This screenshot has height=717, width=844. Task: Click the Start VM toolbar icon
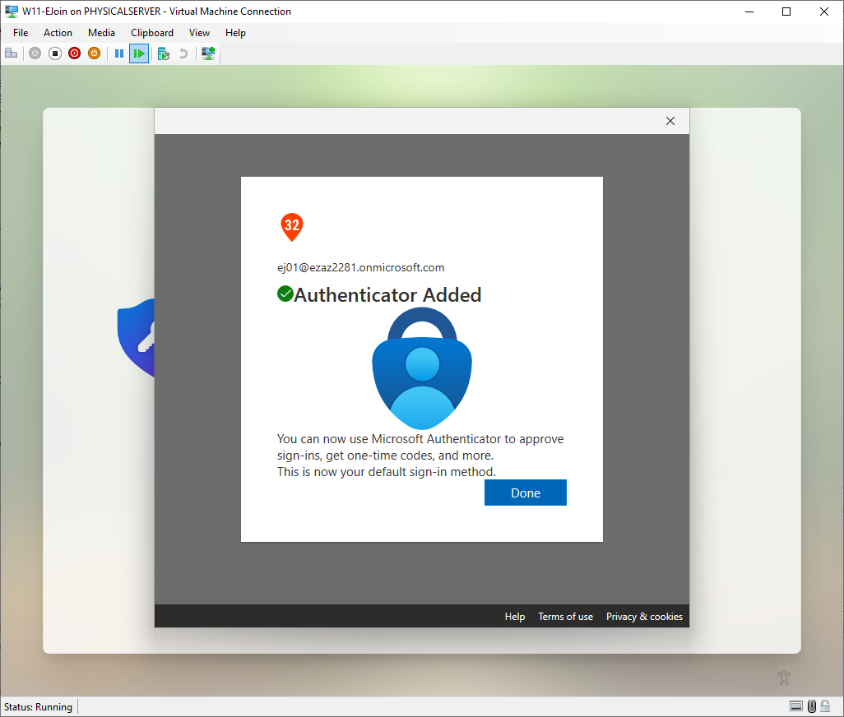pos(35,53)
